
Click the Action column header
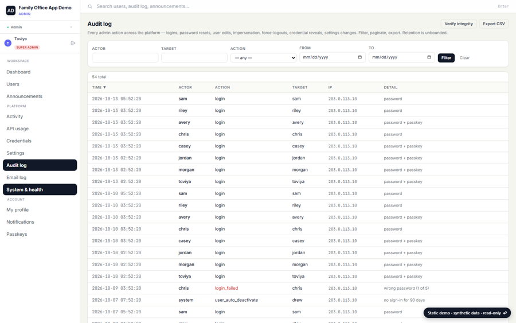(222, 88)
